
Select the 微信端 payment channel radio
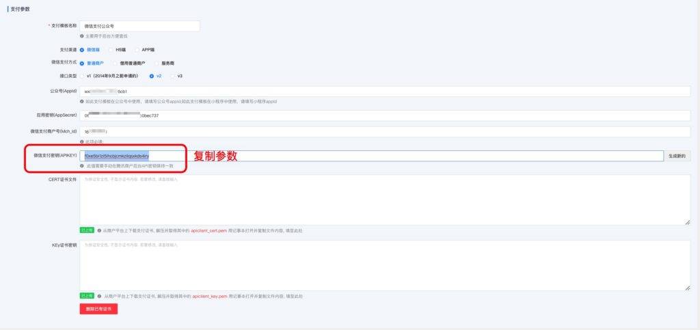click(82, 50)
